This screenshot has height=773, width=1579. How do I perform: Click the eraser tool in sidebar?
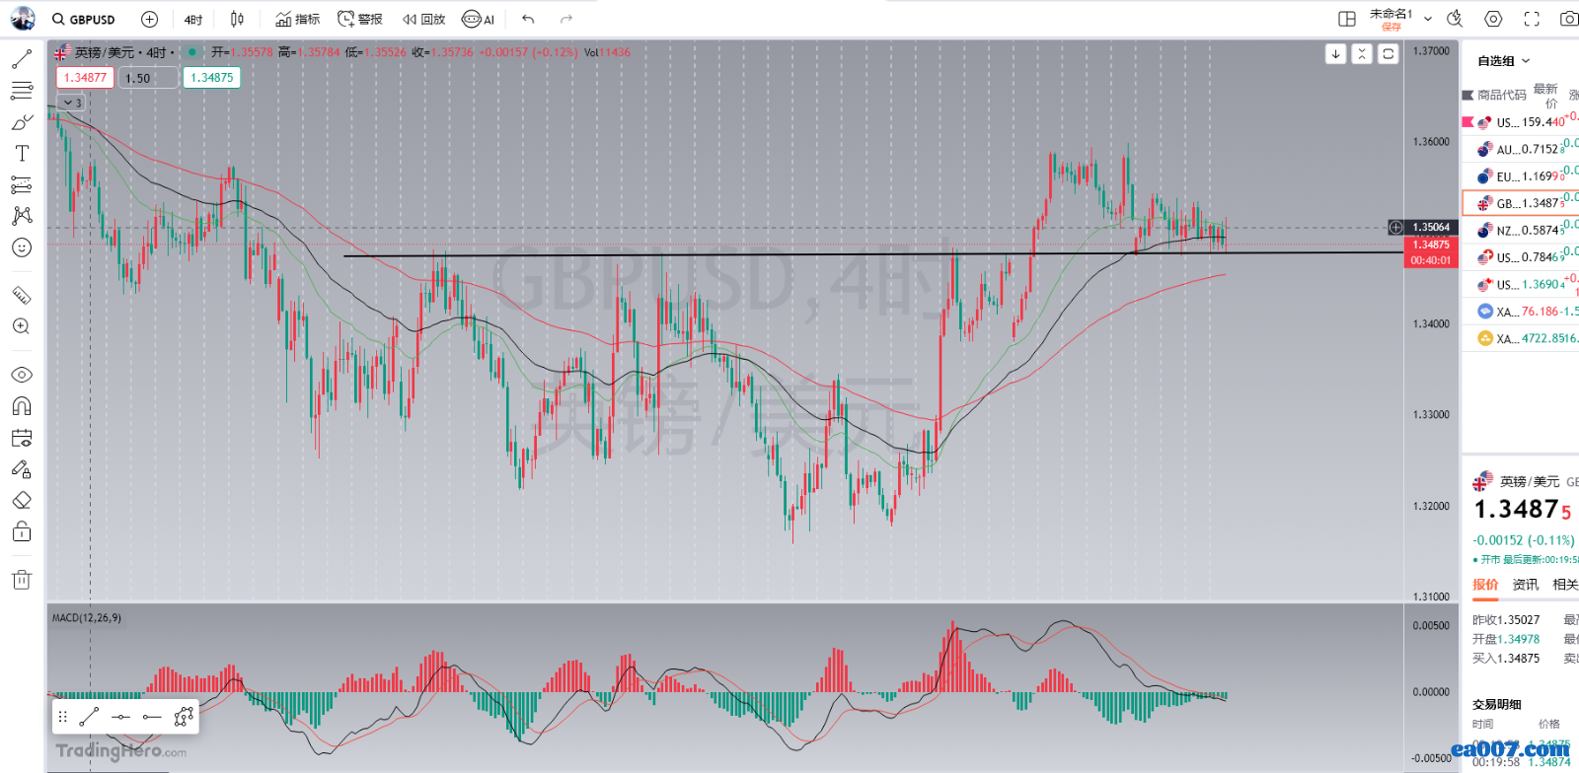(22, 501)
